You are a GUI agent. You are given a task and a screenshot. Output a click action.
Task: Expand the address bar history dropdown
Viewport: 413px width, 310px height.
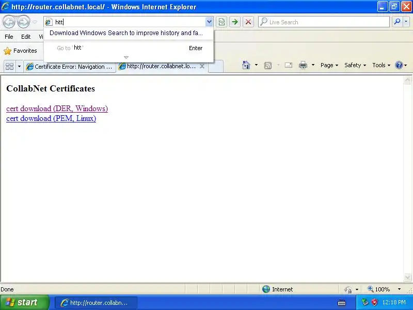click(x=209, y=22)
